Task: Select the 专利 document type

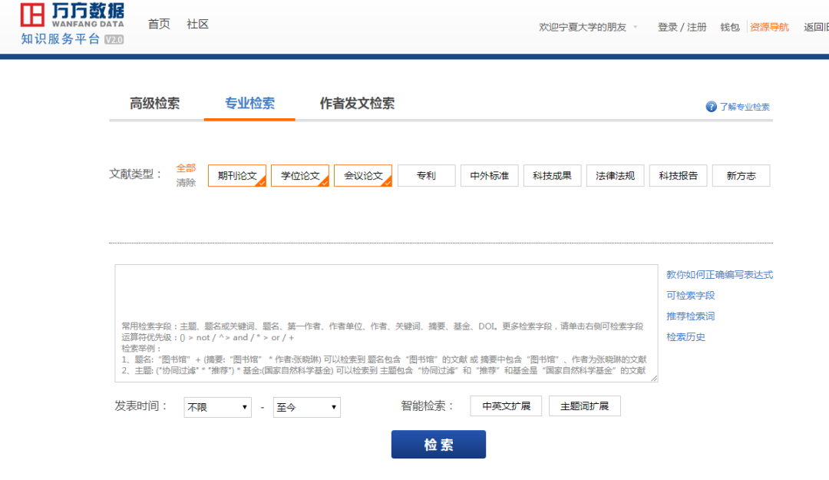Action: coord(426,175)
